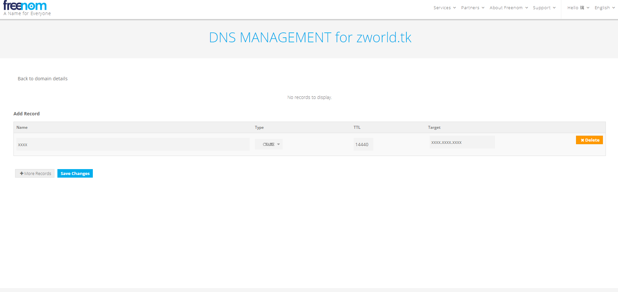
Task: Click the Type column header
Action: coord(259,127)
